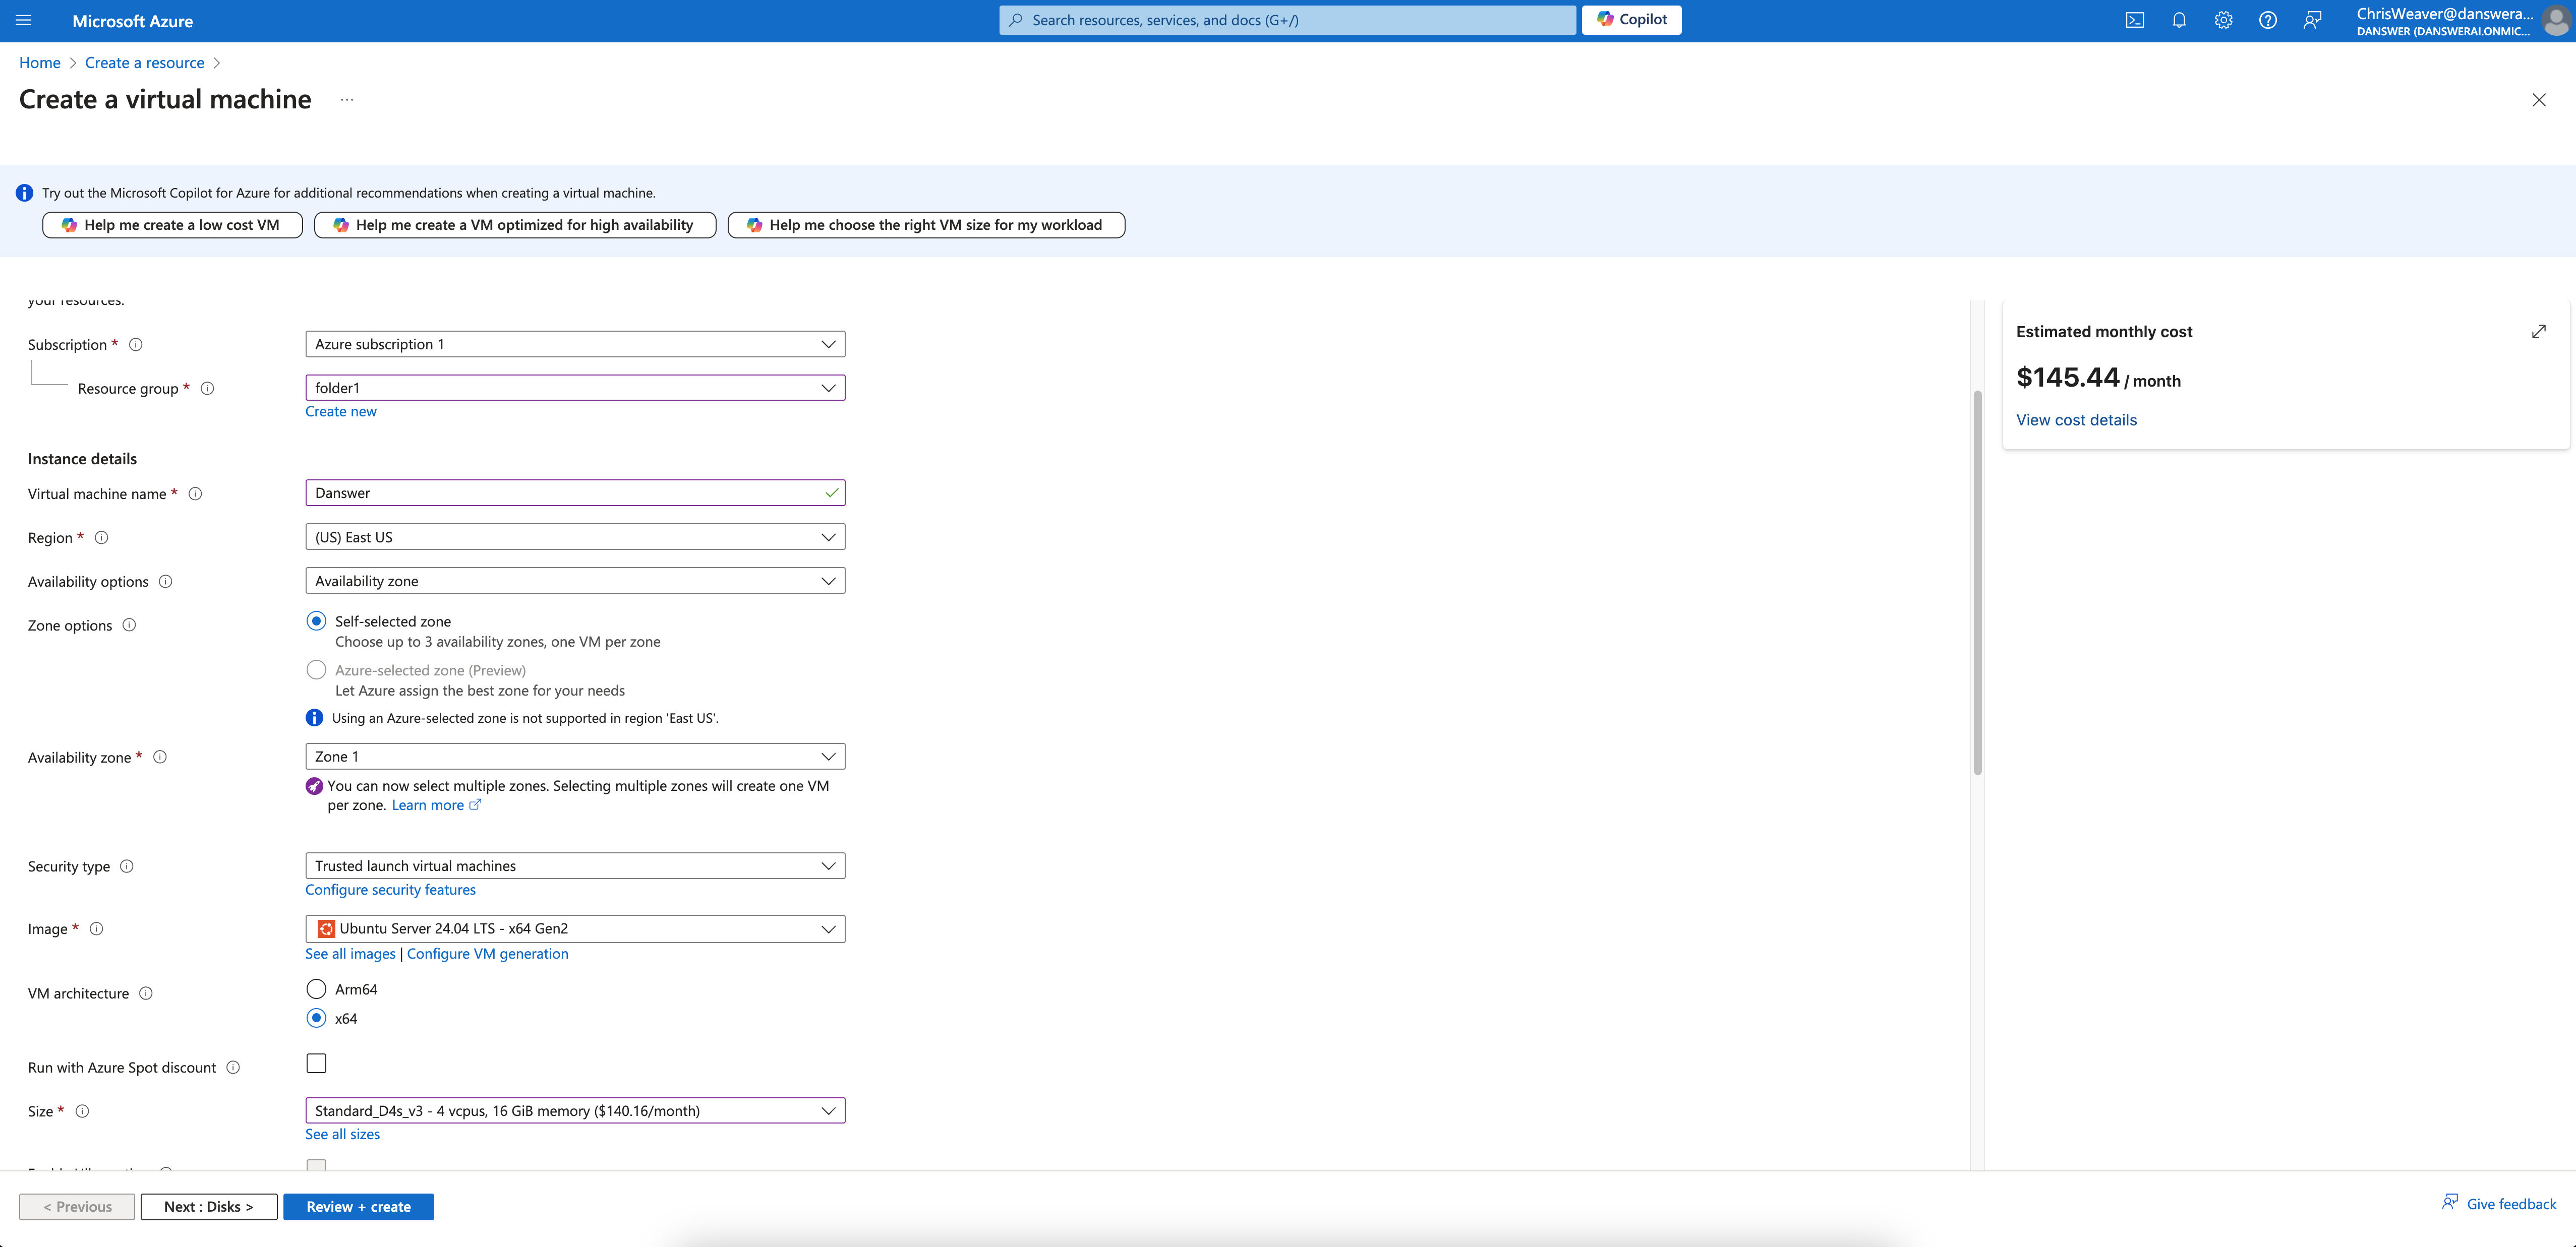Select the Azure-selected zone radio button
This screenshot has height=1247, width=2576.
316,669
